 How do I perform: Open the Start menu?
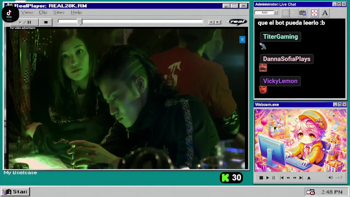(15, 192)
